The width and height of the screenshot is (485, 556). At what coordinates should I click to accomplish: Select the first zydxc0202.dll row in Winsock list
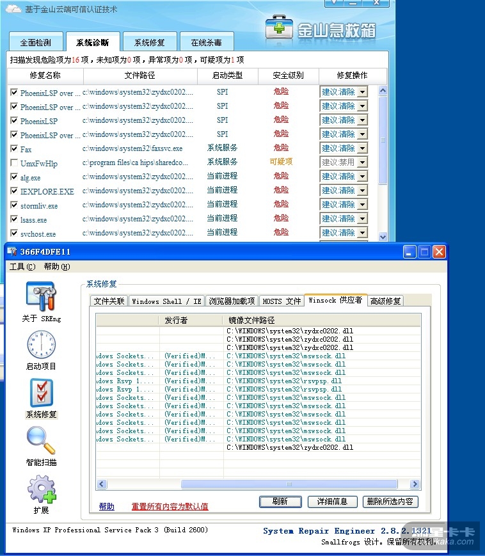[x=258, y=331]
